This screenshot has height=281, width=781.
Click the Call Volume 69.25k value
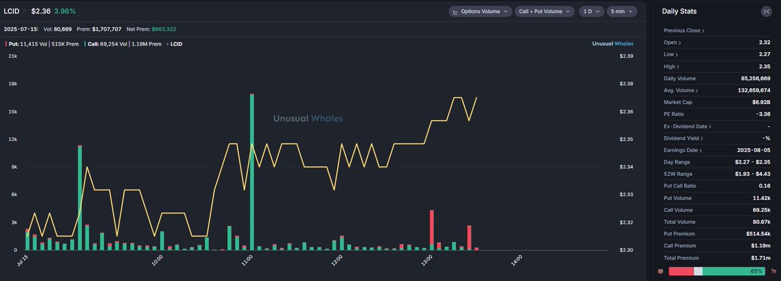coord(761,210)
